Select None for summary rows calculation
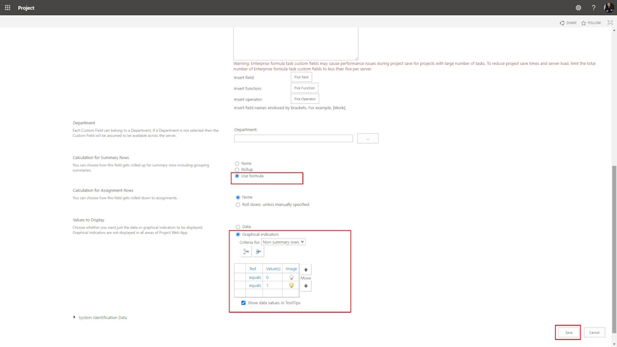This screenshot has height=347, width=617. coord(237,164)
